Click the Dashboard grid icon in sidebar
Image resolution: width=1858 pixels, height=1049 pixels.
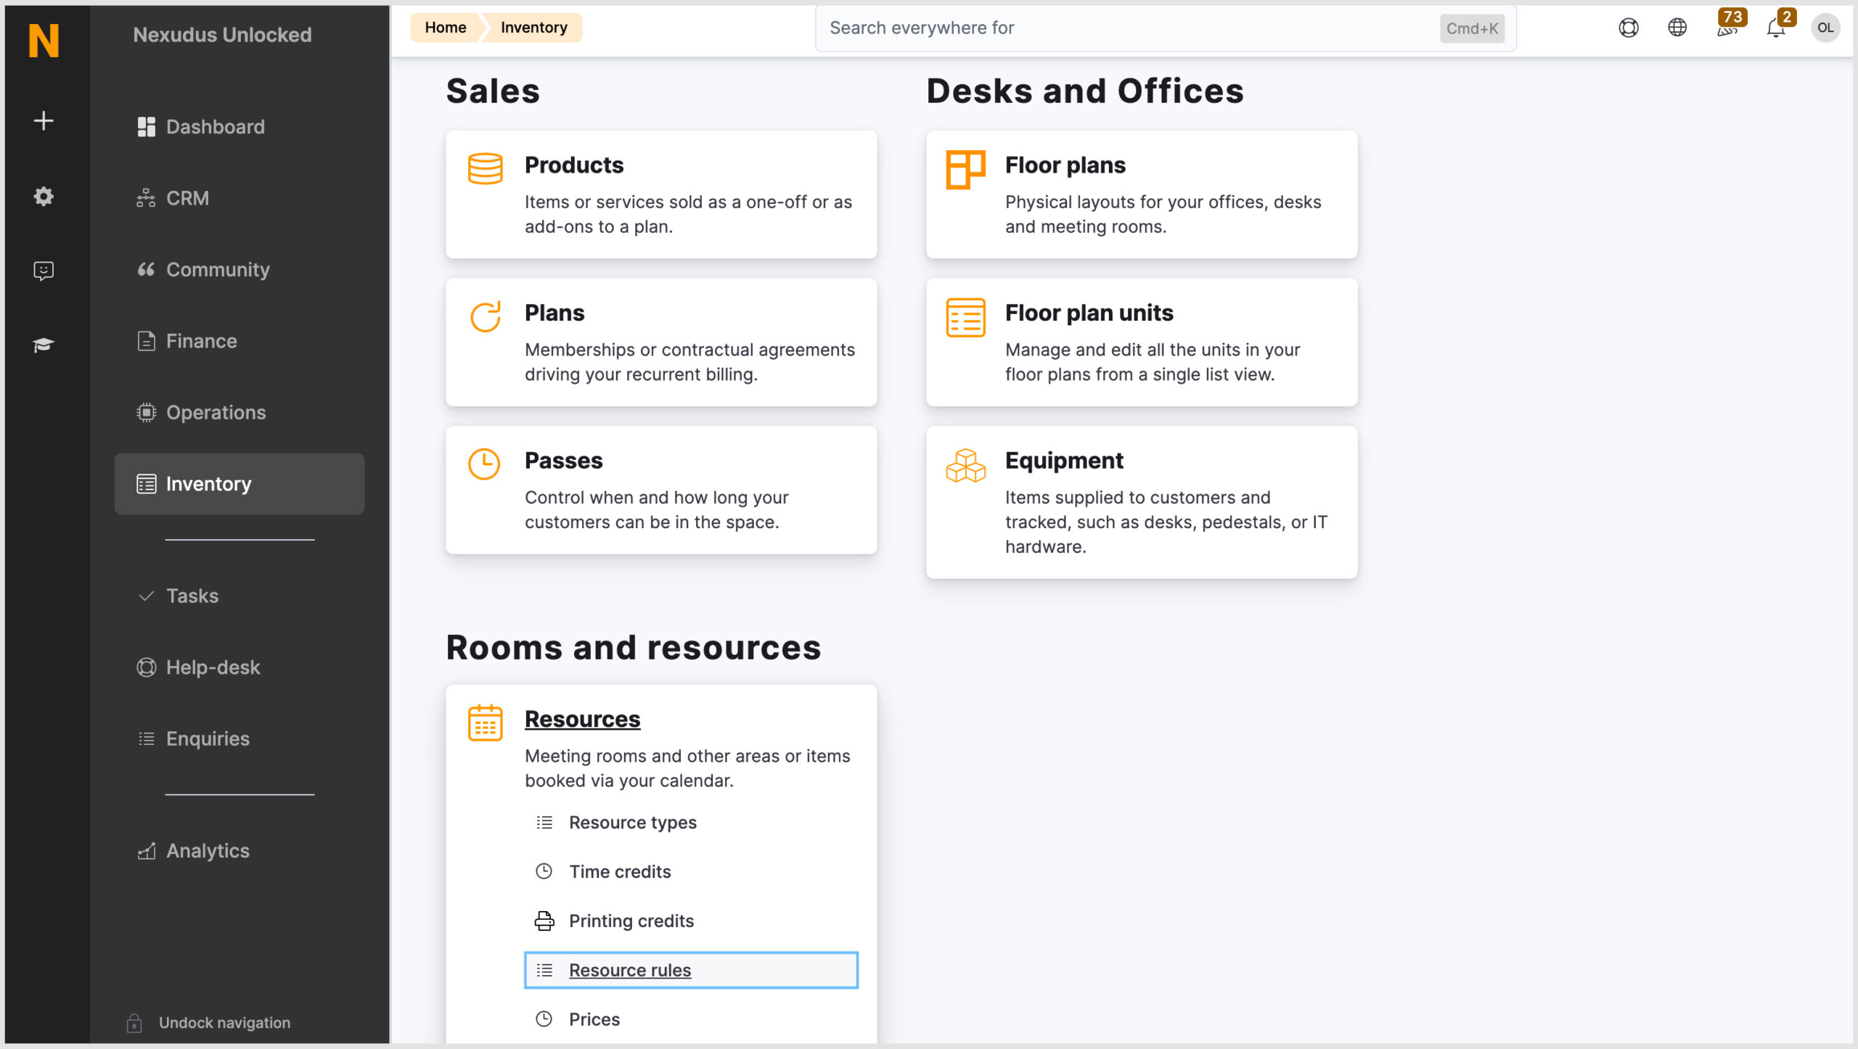147,127
